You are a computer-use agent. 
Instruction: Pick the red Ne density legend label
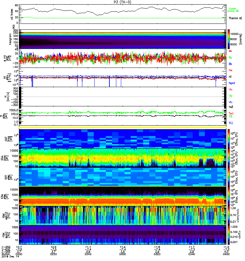[x=231, y=70]
